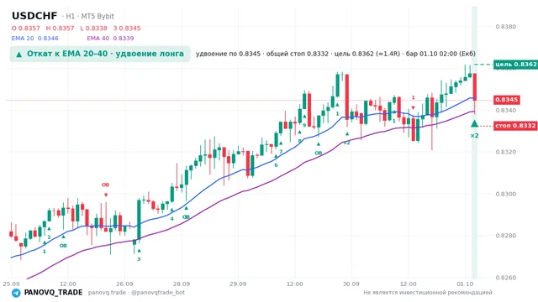Click the 'panovq.trade · @panovqtrade_bot' link text
The height and width of the screenshot is (302, 538).
click(x=136, y=293)
